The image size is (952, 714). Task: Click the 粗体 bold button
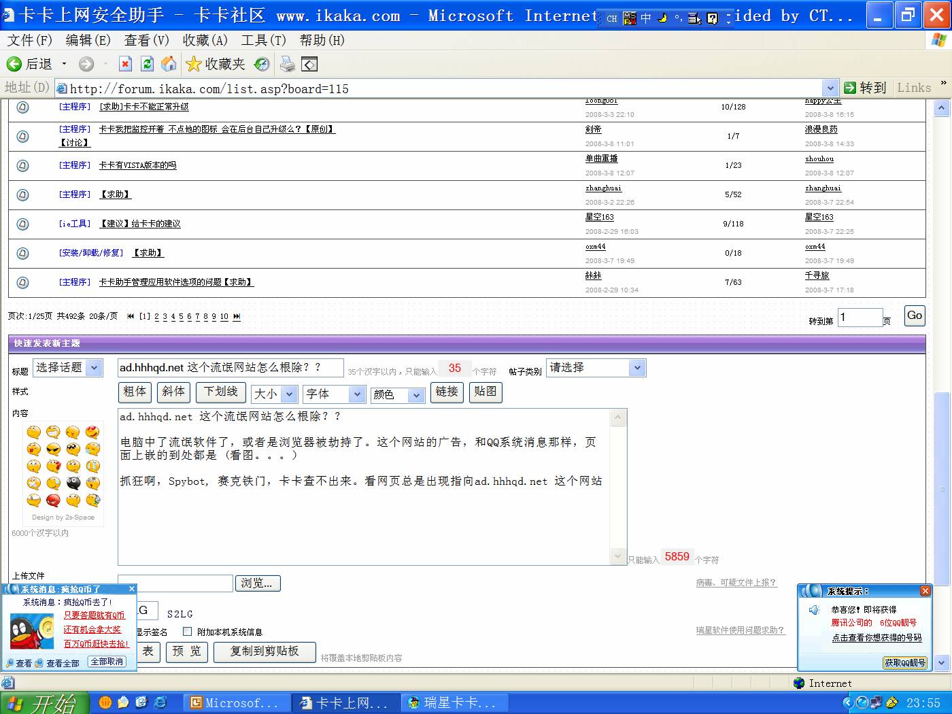coord(135,392)
